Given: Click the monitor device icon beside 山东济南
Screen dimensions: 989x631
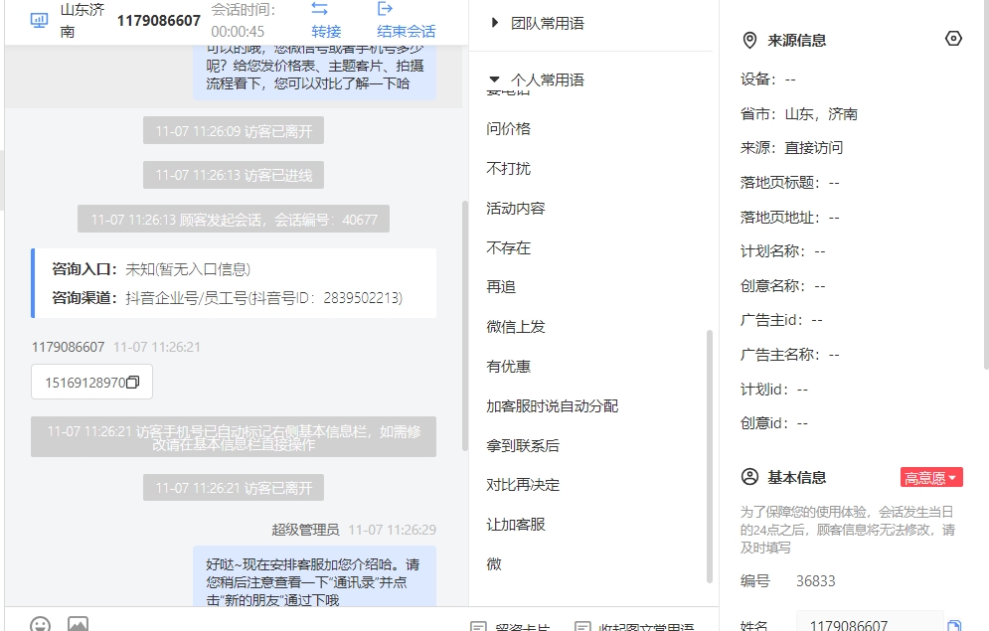Looking at the screenshot, I should (x=39, y=20).
